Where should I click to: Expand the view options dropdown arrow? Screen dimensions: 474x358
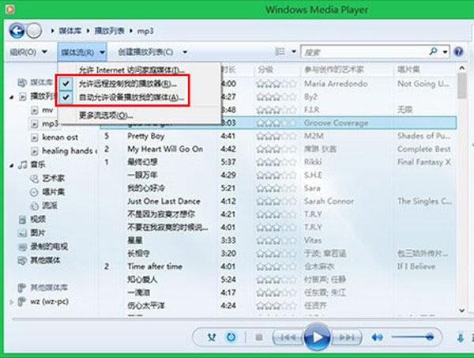[294, 51]
